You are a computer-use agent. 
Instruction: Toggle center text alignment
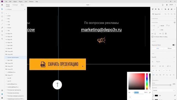[x=156, y=71]
